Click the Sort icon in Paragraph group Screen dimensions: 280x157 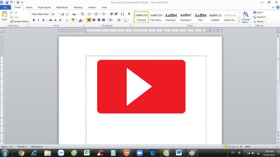(x=122, y=14)
